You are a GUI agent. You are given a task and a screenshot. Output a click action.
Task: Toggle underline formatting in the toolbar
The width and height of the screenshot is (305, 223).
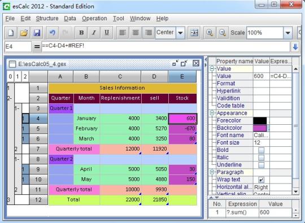click(x=107, y=33)
